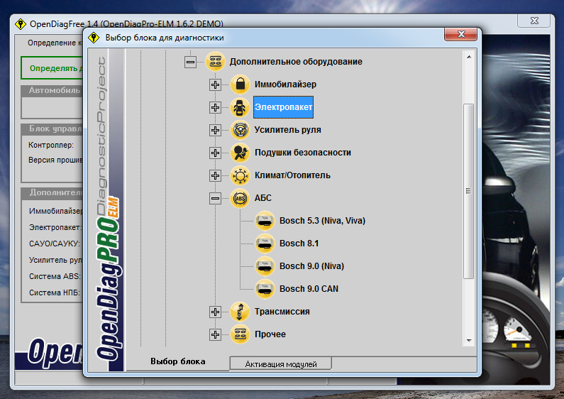The height and width of the screenshot is (399, 564).
Task: Click the tree scrollbar down arrow
Action: pos(469,340)
